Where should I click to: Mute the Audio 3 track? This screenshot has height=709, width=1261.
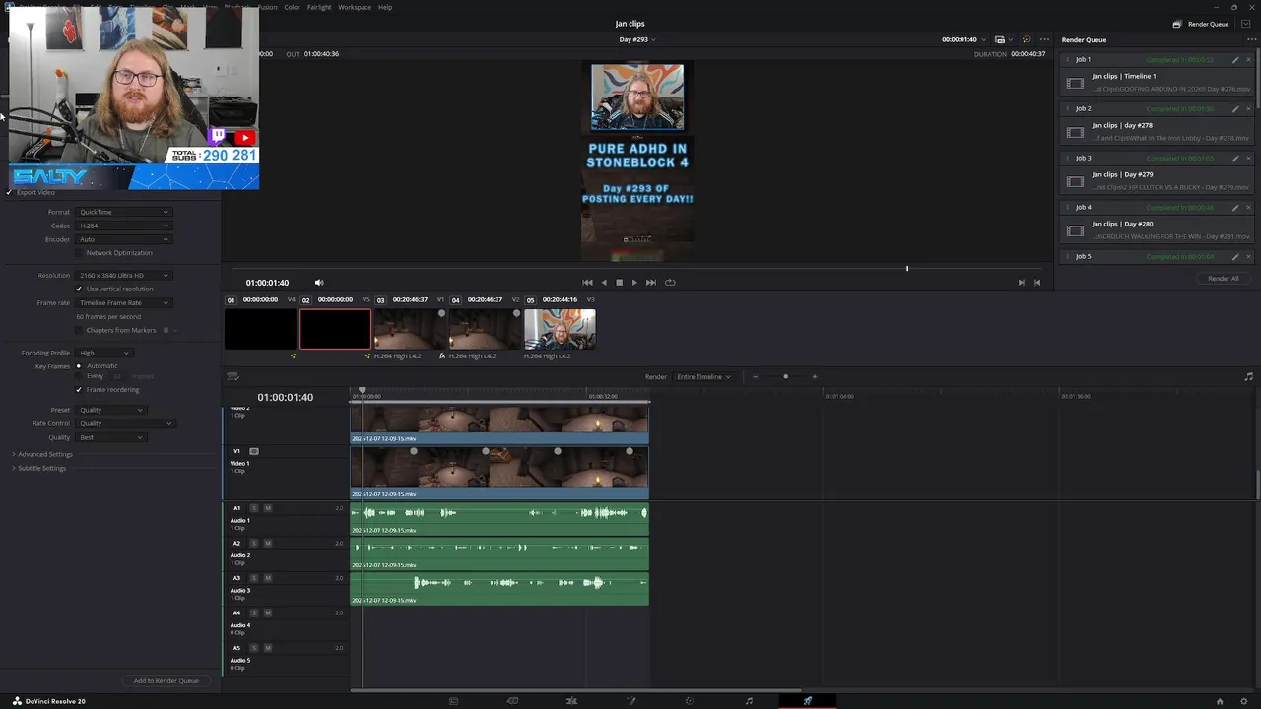pos(267,578)
